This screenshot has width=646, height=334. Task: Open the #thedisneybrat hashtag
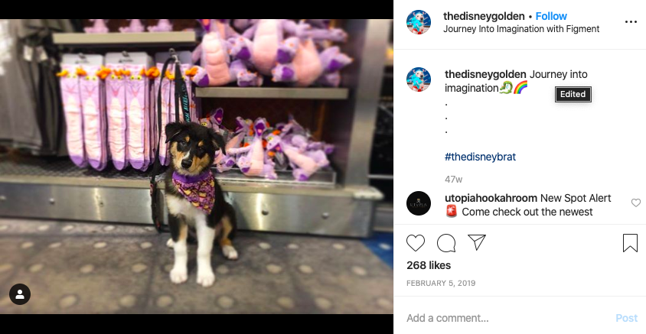coord(480,157)
